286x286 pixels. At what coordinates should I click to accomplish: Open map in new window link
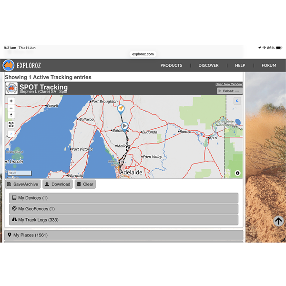(229, 84)
